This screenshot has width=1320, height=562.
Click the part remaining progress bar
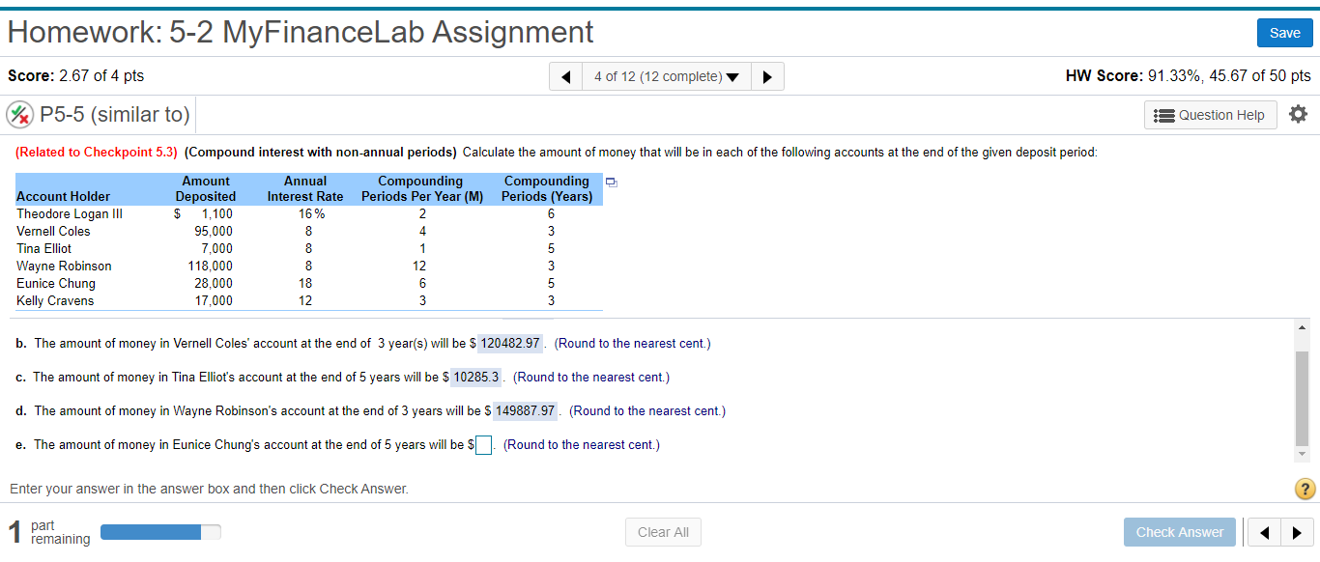coord(160,531)
